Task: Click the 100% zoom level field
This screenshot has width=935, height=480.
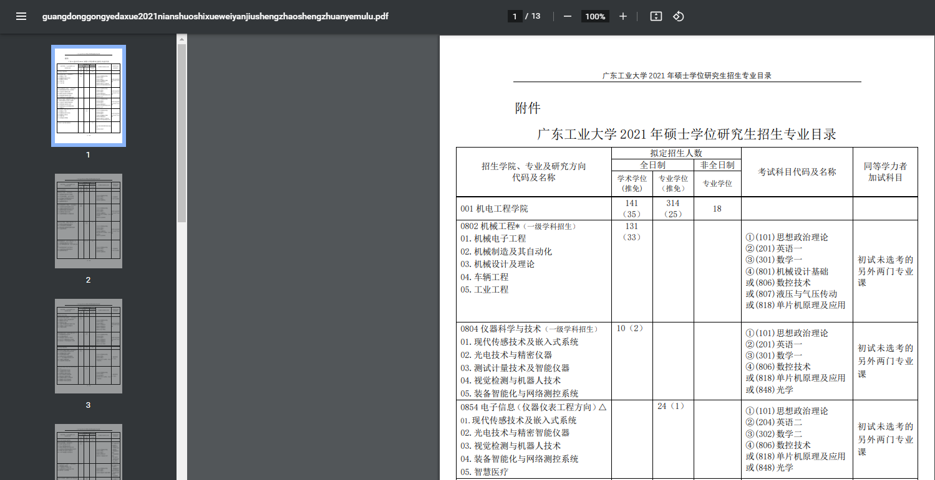Action: 595,17
